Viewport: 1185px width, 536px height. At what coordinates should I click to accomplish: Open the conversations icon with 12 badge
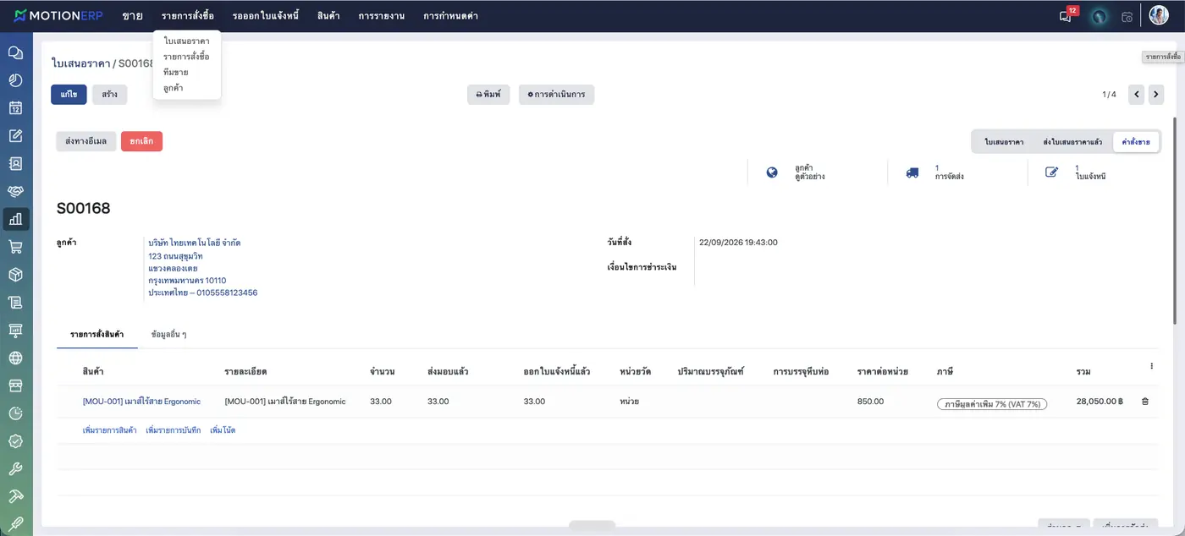[1066, 15]
